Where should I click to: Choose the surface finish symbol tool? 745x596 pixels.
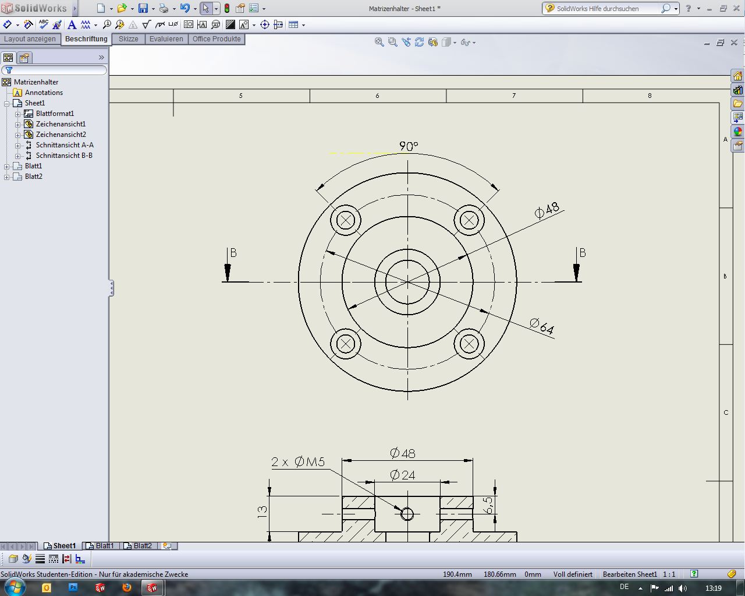pyautogui.click(x=147, y=24)
